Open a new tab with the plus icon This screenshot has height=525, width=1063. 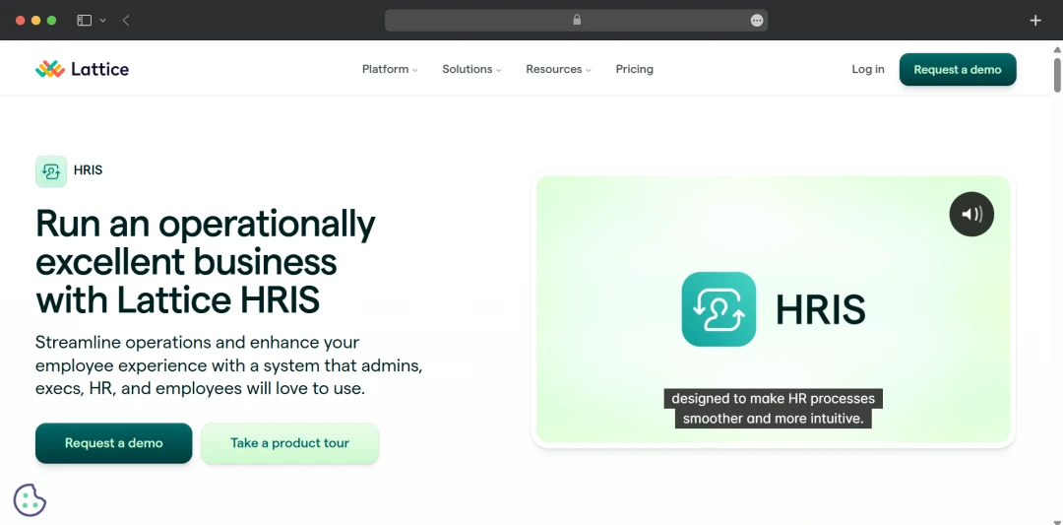coord(1035,21)
